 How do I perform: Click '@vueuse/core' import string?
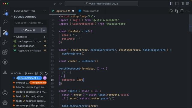(116, 24)
